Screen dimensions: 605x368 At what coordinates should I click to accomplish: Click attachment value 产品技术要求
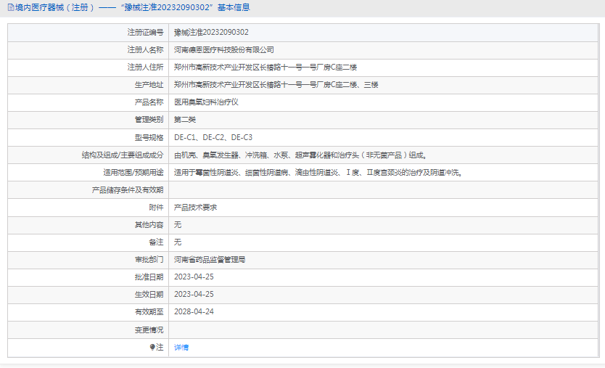click(196, 208)
